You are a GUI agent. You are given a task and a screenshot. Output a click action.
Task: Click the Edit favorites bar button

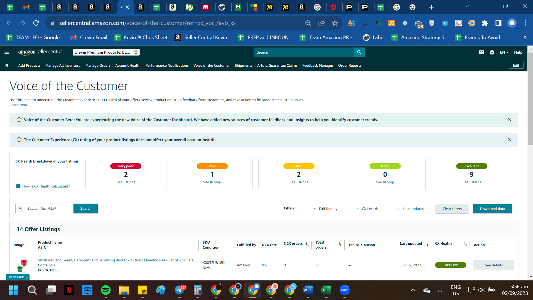tap(516, 65)
